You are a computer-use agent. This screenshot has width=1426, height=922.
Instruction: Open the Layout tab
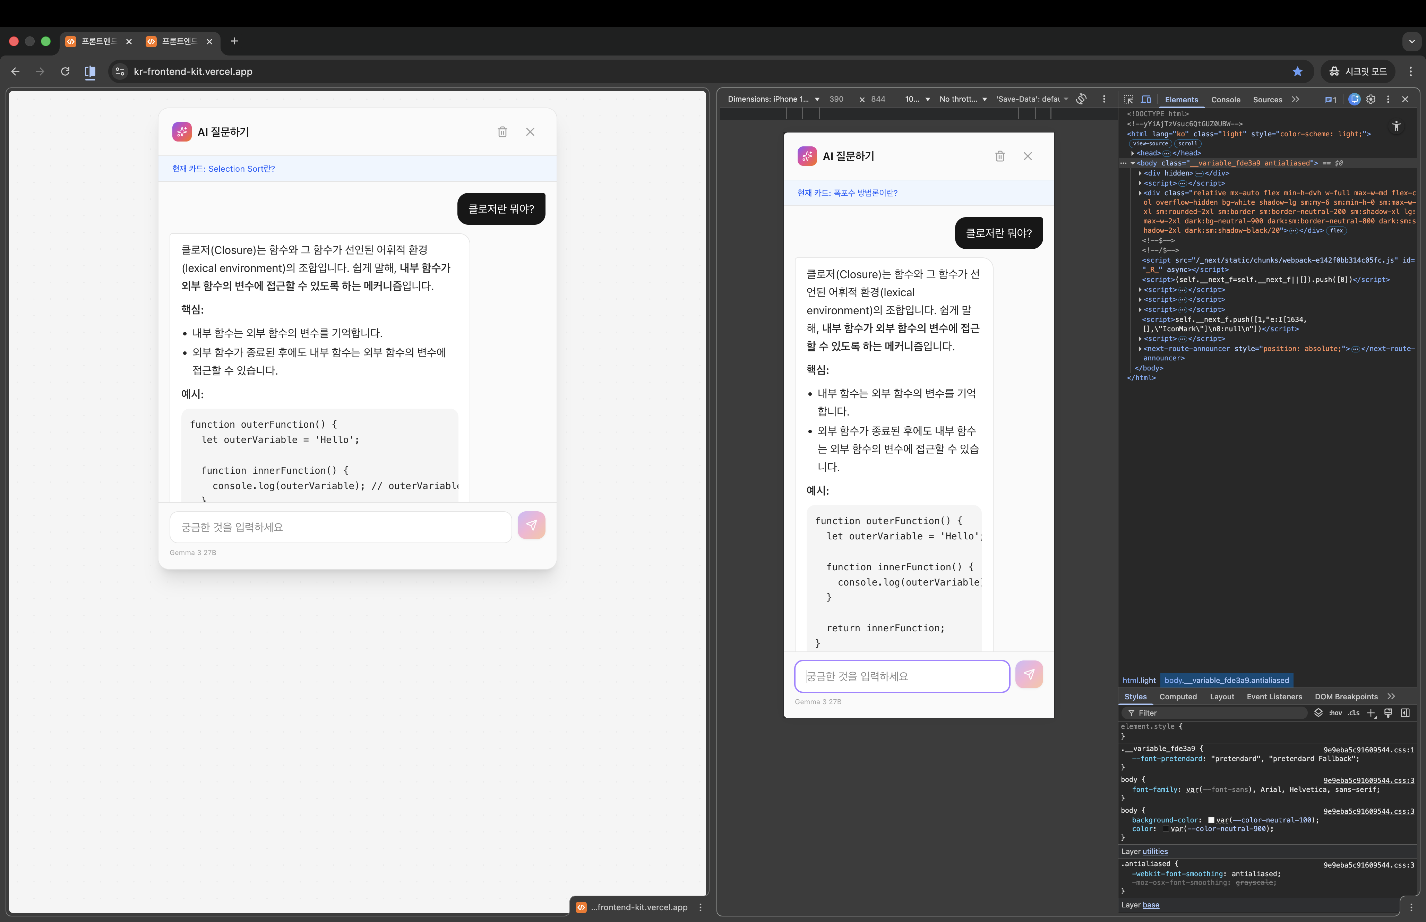[x=1221, y=696]
